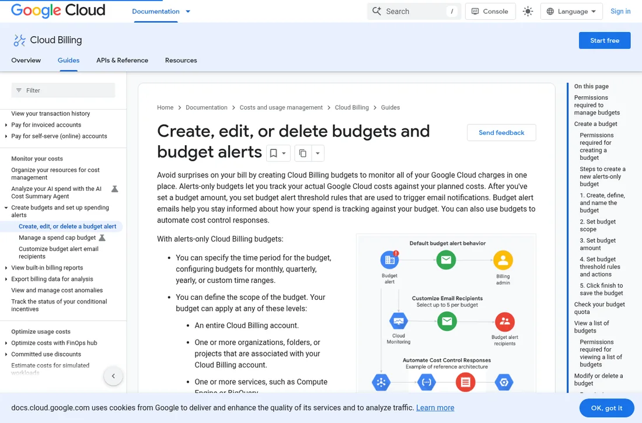The height and width of the screenshot is (423, 642).
Task: Expand Committed use discounts
Action: point(6,354)
